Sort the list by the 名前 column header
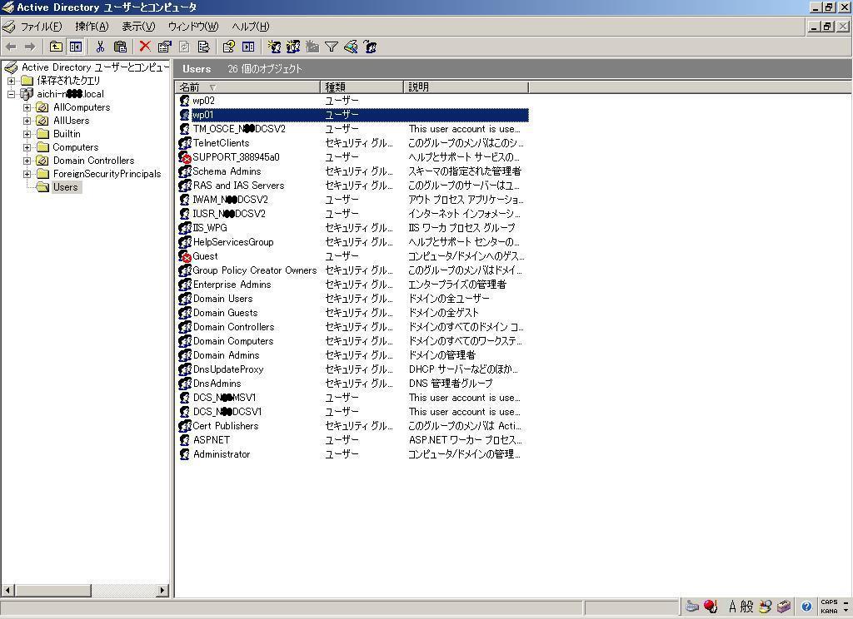This screenshot has height=619, width=853. [247, 87]
